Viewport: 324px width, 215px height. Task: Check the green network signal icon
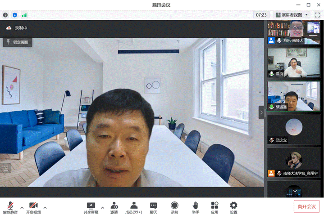point(24,15)
